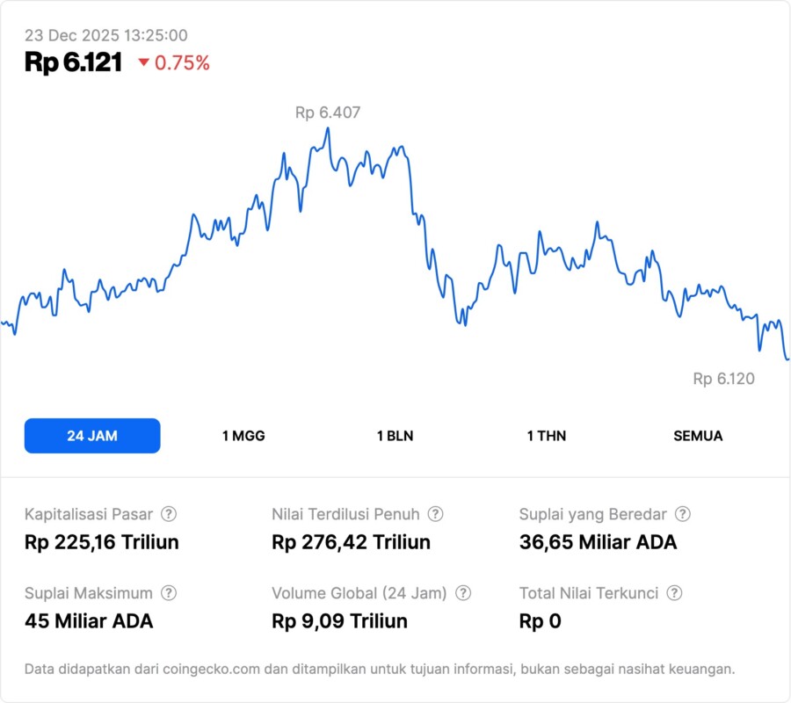The image size is (791, 703).
Task: Switch chart to 1 BLN range
Action: [x=395, y=436]
